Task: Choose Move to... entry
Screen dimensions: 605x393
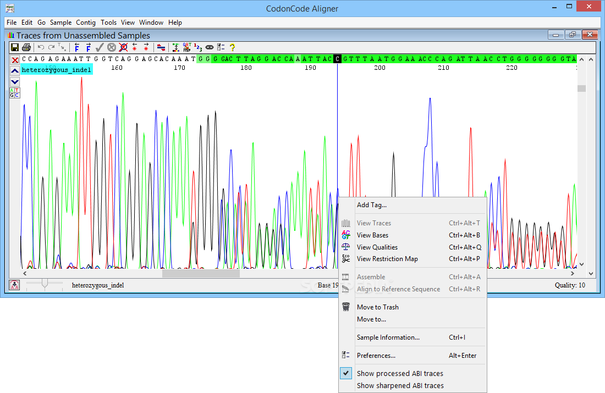Action: [x=413, y=319]
